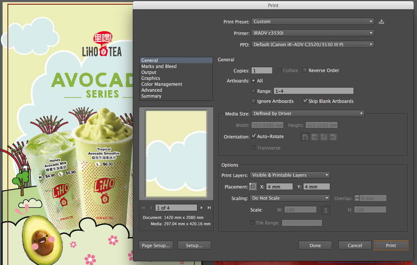Click the Copies input field
This screenshot has width=417, height=265.
click(x=262, y=71)
